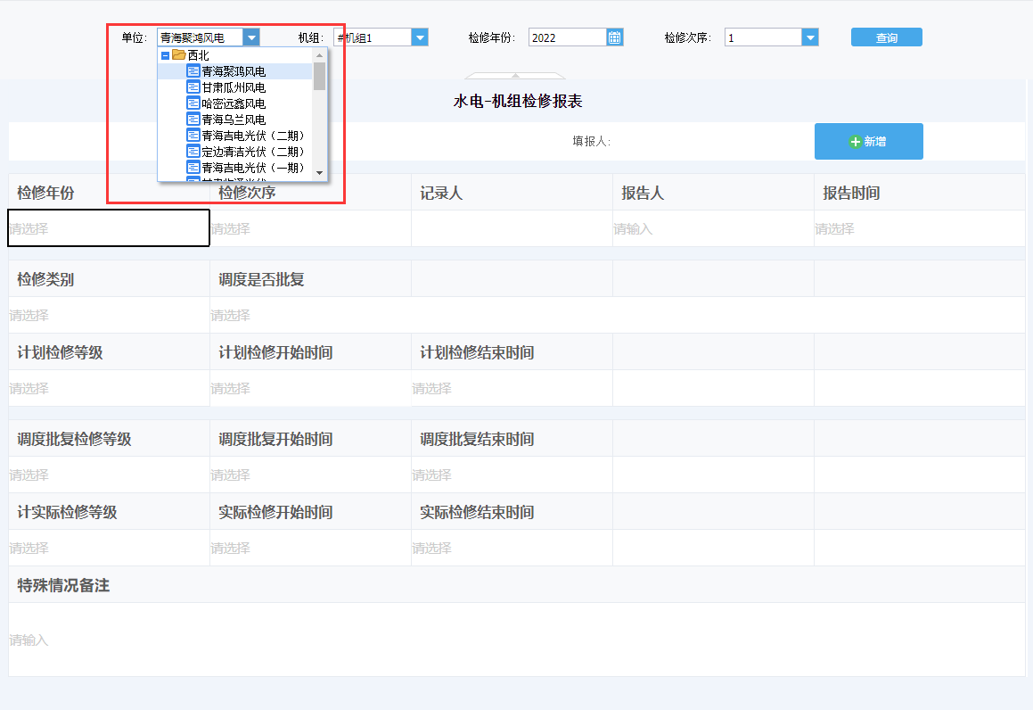Open the 请选择 field under 调度批复开始时间
This screenshot has height=710, width=1033.
click(x=310, y=475)
